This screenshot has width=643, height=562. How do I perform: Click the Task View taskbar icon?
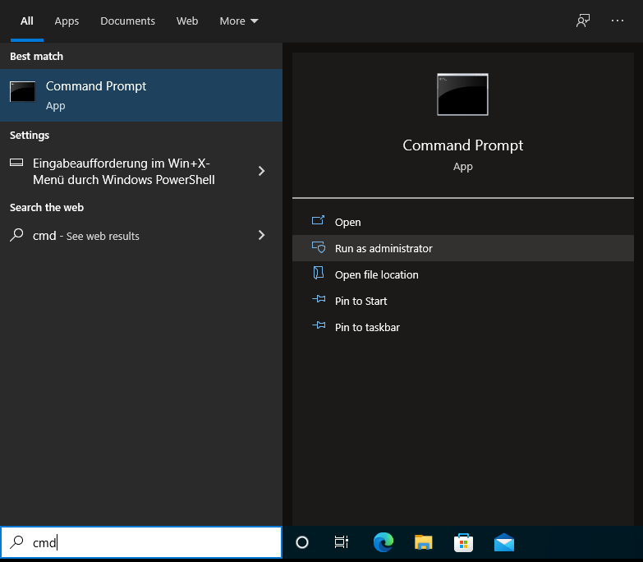pos(342,542)
